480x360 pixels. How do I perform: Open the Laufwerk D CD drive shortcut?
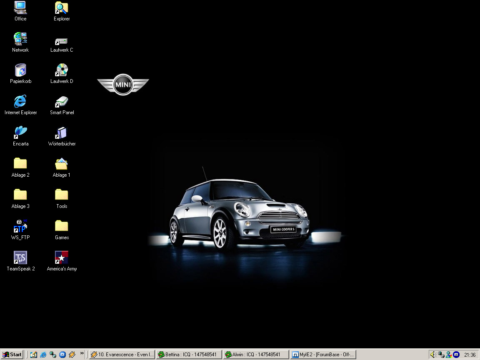pyautogui.click(x=62, y=74)
